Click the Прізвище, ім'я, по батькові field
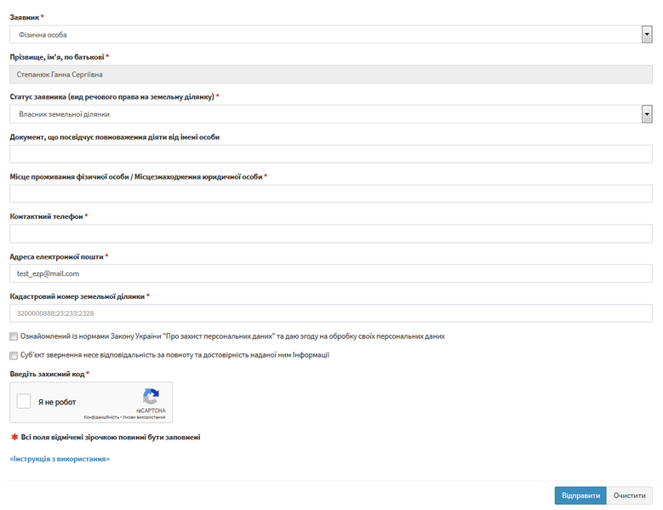The width and height of the screenshot is (663, 510). (x=331, y=74)
